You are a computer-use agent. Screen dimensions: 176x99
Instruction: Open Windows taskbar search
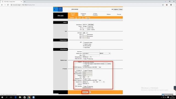click(x=7, y=97)
